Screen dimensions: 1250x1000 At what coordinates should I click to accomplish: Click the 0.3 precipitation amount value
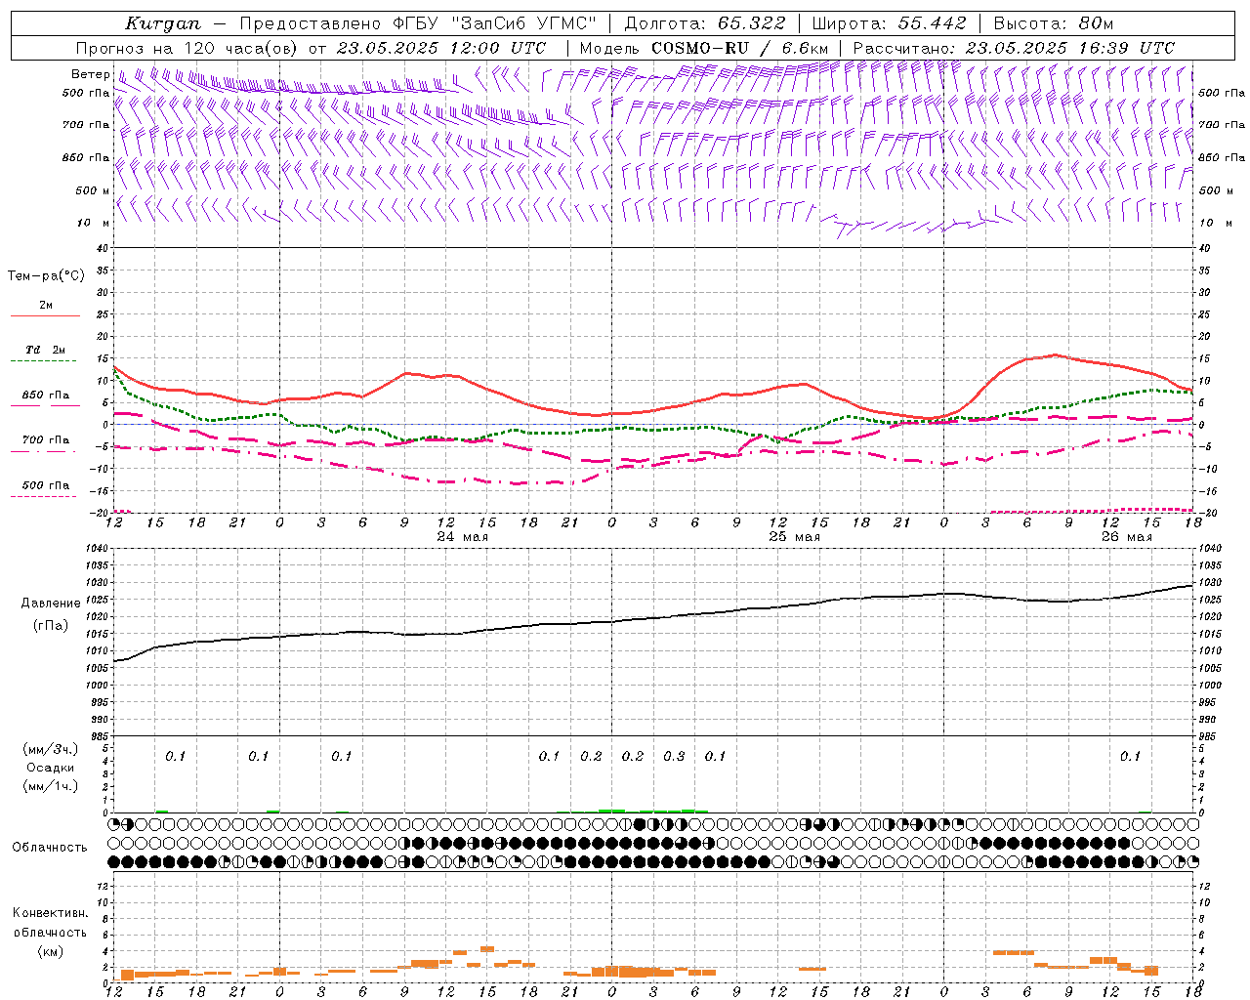click(674, 757)
